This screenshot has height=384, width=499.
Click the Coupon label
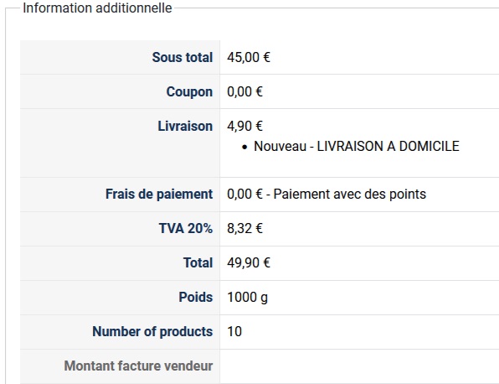click(189, 91)
